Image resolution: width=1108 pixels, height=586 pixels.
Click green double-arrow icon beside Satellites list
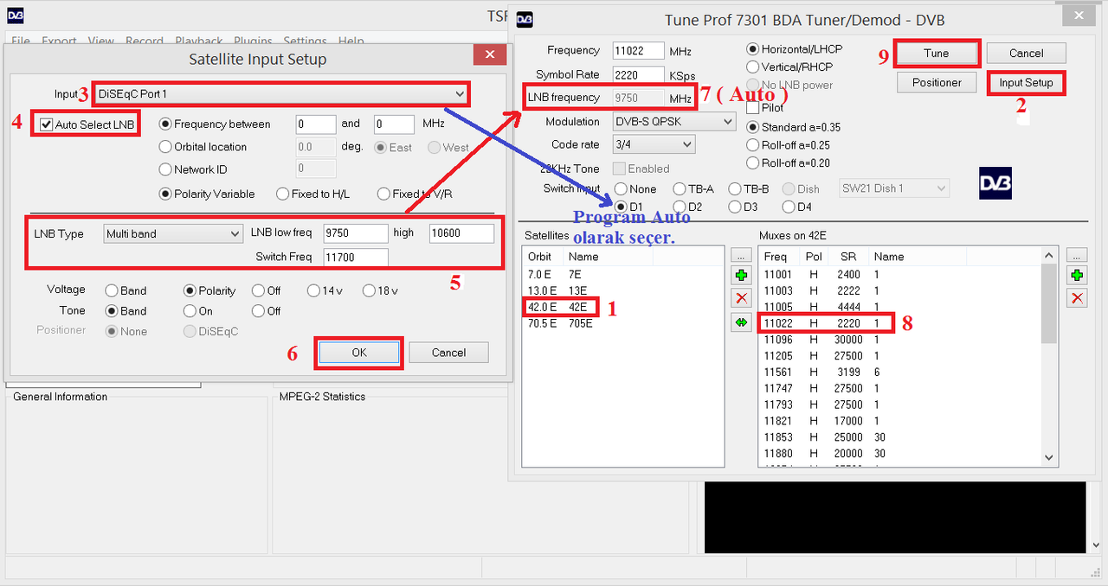(x=741, y=322)
